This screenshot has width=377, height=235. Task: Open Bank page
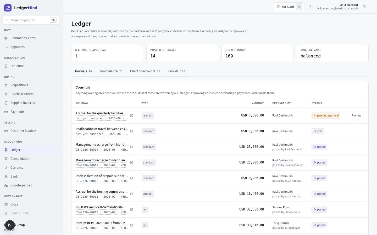31,177
